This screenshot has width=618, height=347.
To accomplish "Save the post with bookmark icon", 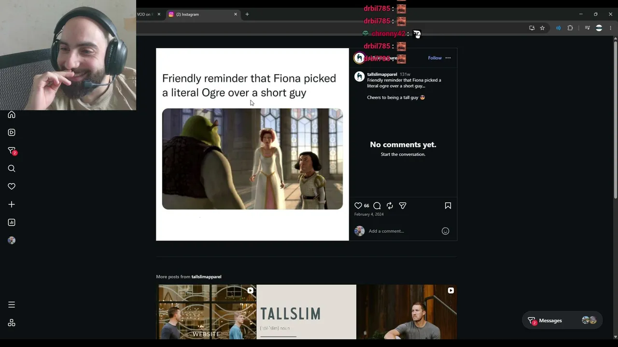I will pos(448,206).
